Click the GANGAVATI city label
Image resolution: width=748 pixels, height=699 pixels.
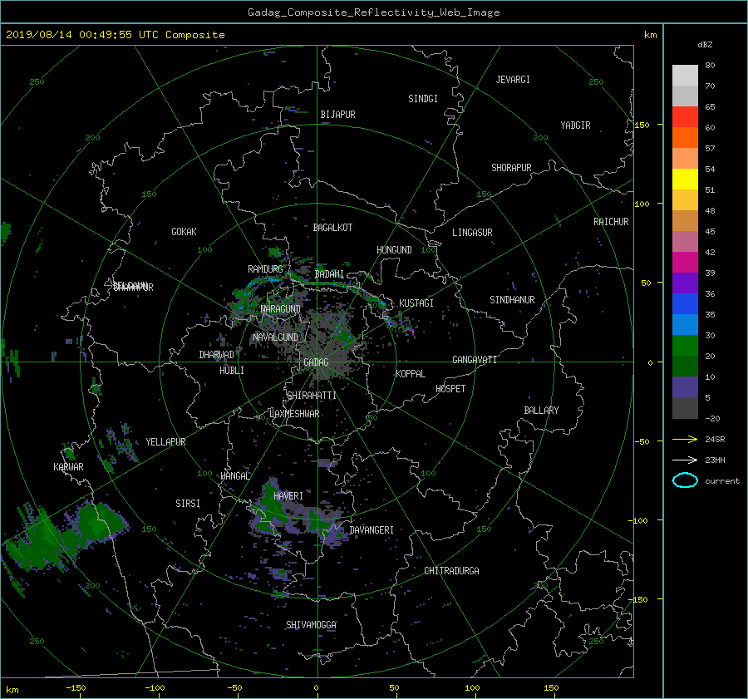coord(475,360)
